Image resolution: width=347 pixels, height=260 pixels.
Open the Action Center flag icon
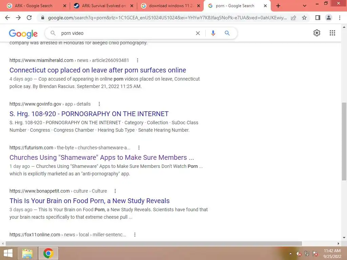click(315, 254)
